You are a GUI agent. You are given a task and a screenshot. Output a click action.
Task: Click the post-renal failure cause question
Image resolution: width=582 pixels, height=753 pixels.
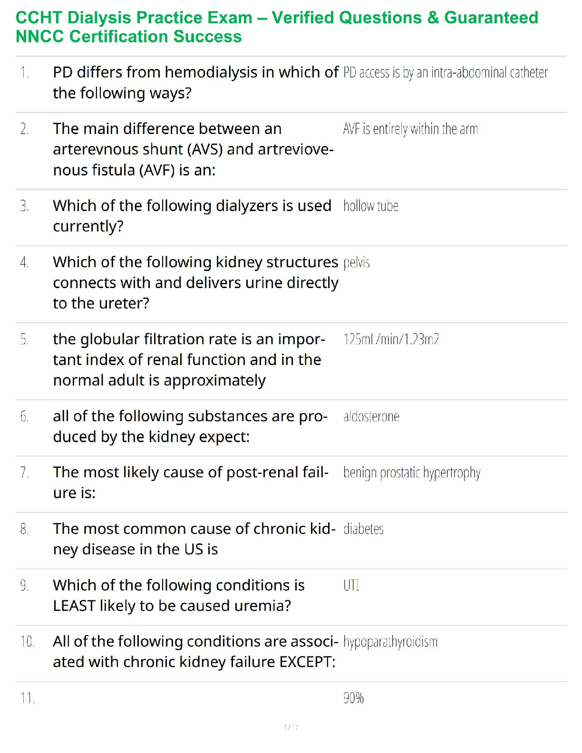point(191,483)
